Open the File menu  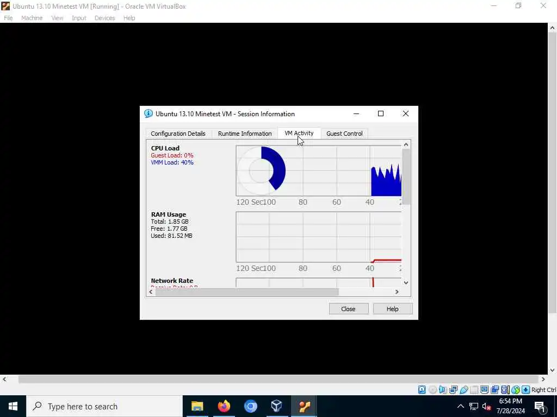[8, 18]
